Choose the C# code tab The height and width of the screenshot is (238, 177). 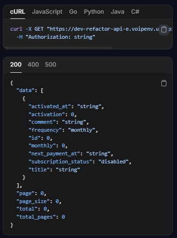[x=135, y=12]
